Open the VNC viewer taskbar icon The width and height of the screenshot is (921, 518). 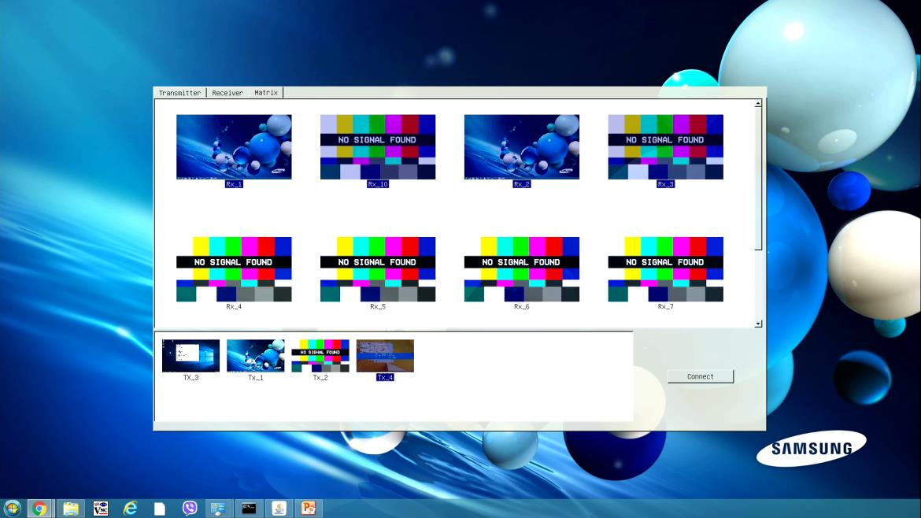101,509
